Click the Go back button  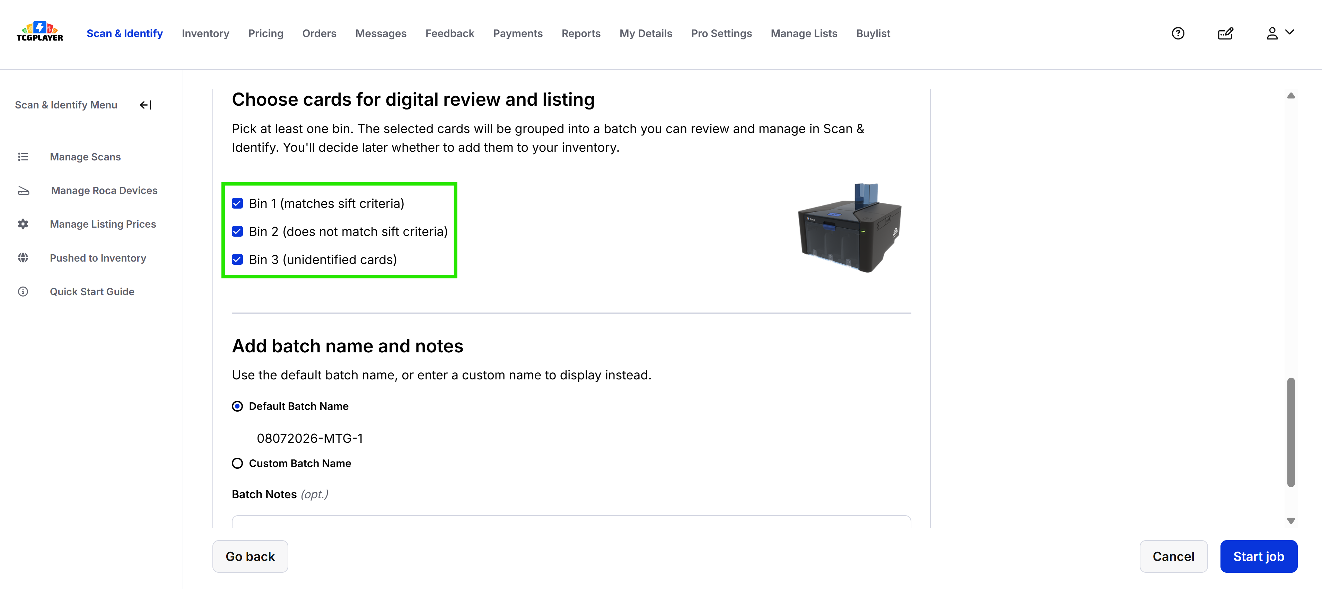coord(250,556)
